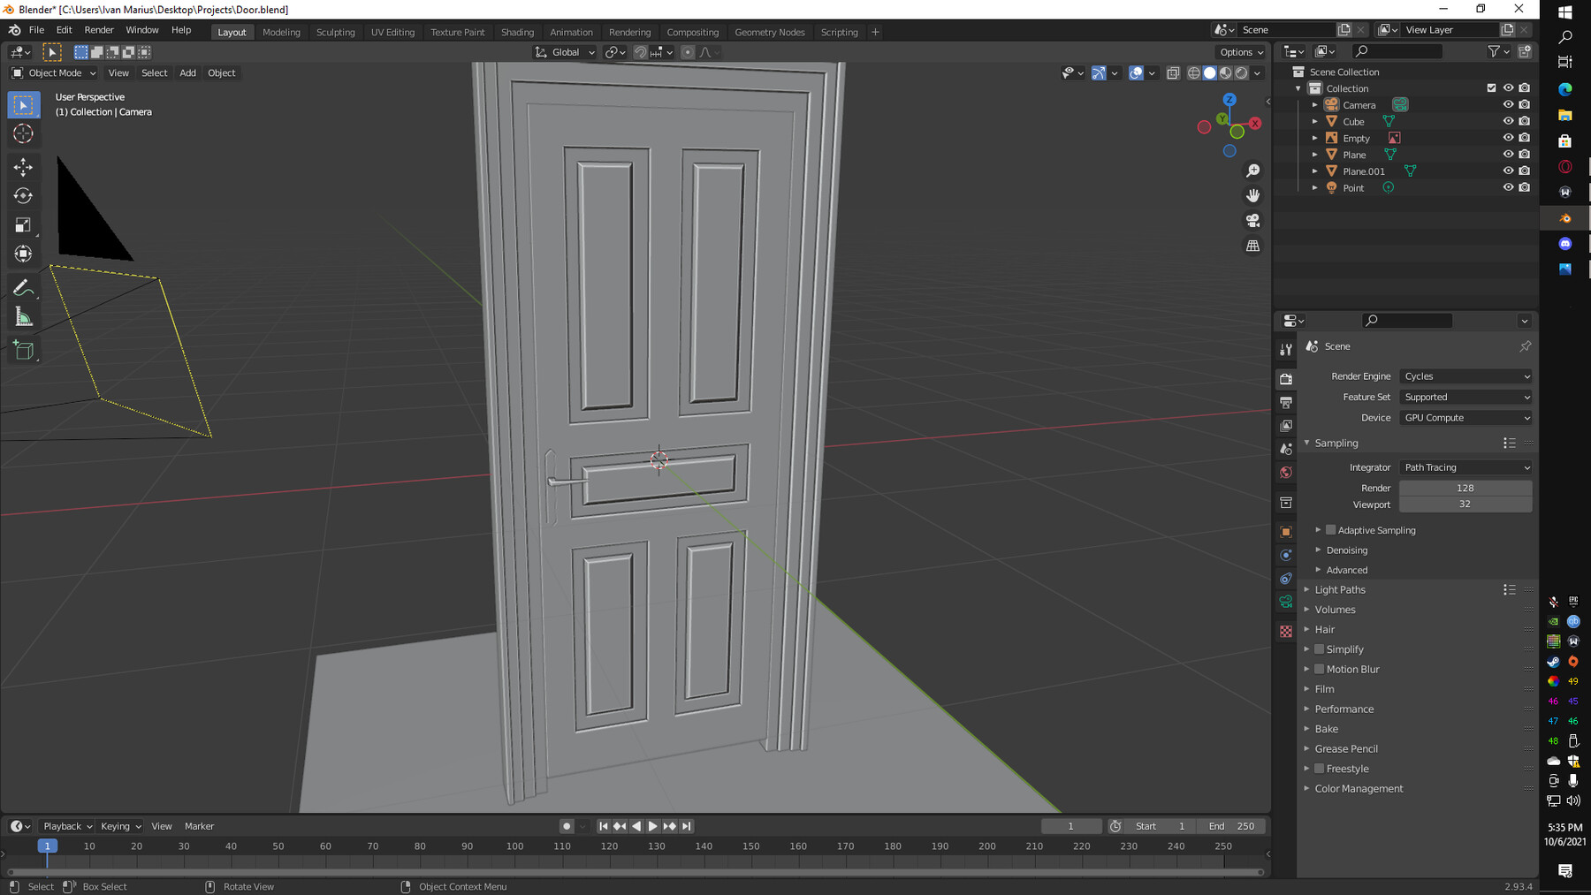The image size is (1591, 895).
Task: Open the Render Engine dropdown
Action: point(1465,375)
